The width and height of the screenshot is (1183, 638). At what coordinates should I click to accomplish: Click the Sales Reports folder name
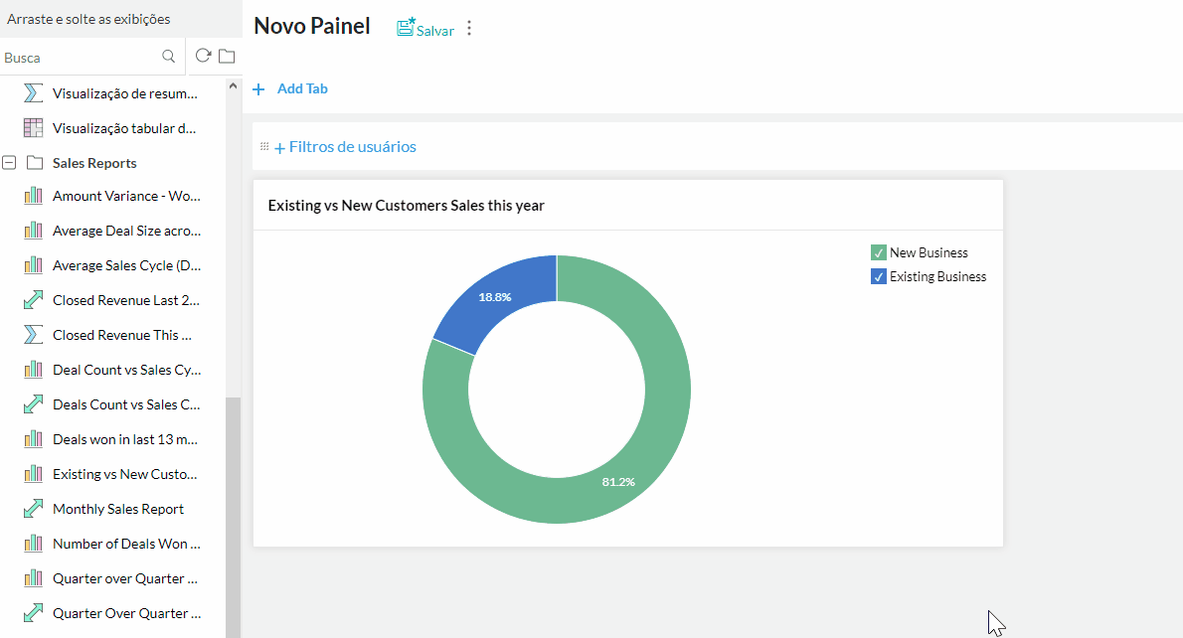94,163
